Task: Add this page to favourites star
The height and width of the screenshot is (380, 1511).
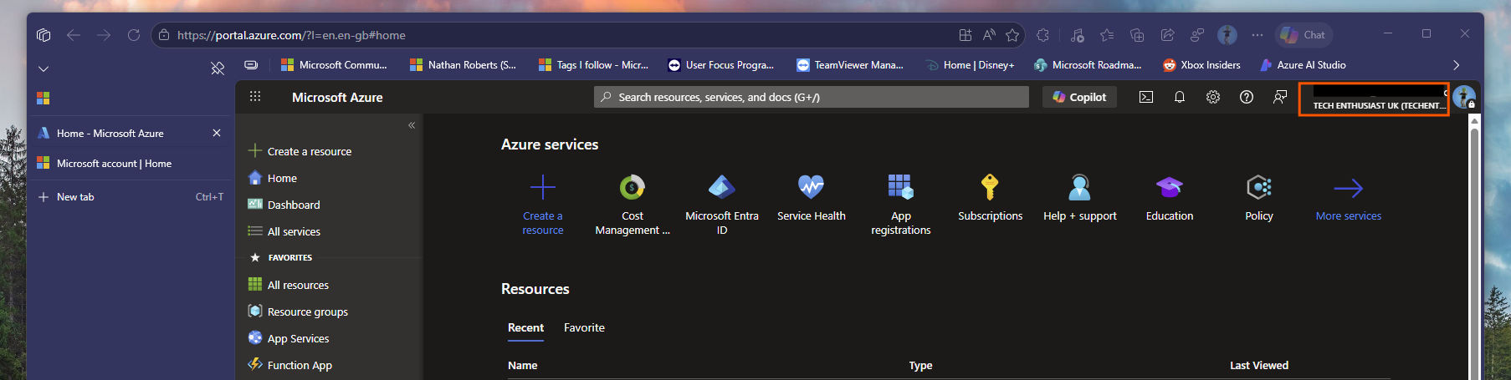Action: pyautogui.click(x=1012, y=35)
